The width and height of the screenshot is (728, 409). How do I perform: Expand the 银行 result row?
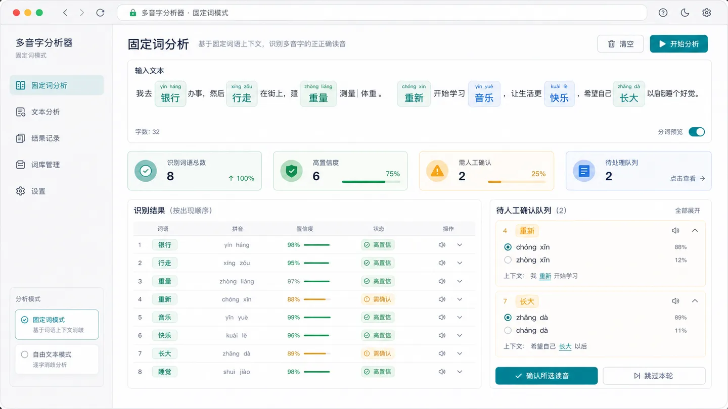[x=460, y=245]
